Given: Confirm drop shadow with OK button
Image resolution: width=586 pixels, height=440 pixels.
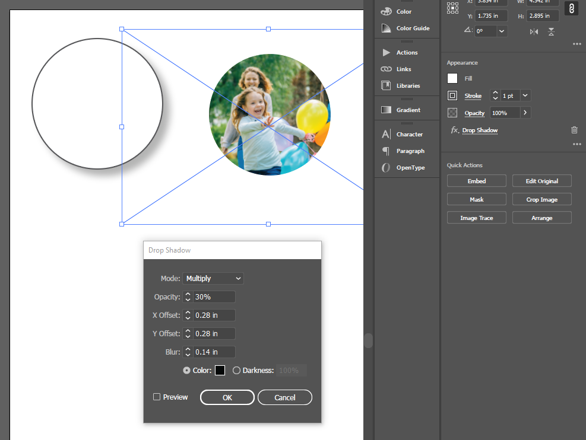Looking at the screenshot, I should pyautogui.click(x=227, y=397).
